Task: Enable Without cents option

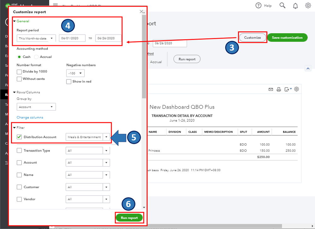Action: pyautogui.click(x=19, y=79)
